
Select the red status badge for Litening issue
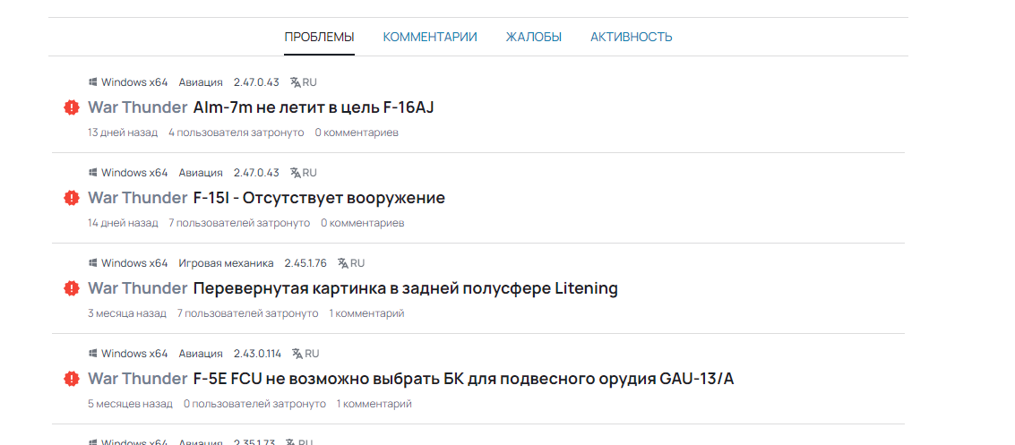tap(72, 288)
